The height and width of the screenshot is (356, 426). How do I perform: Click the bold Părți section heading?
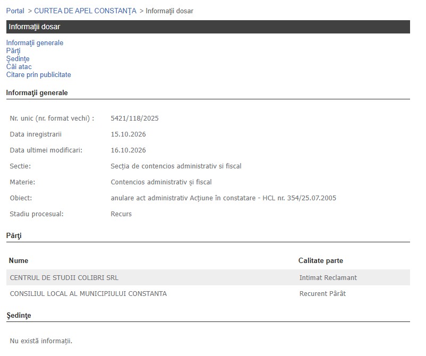(14, 235)
